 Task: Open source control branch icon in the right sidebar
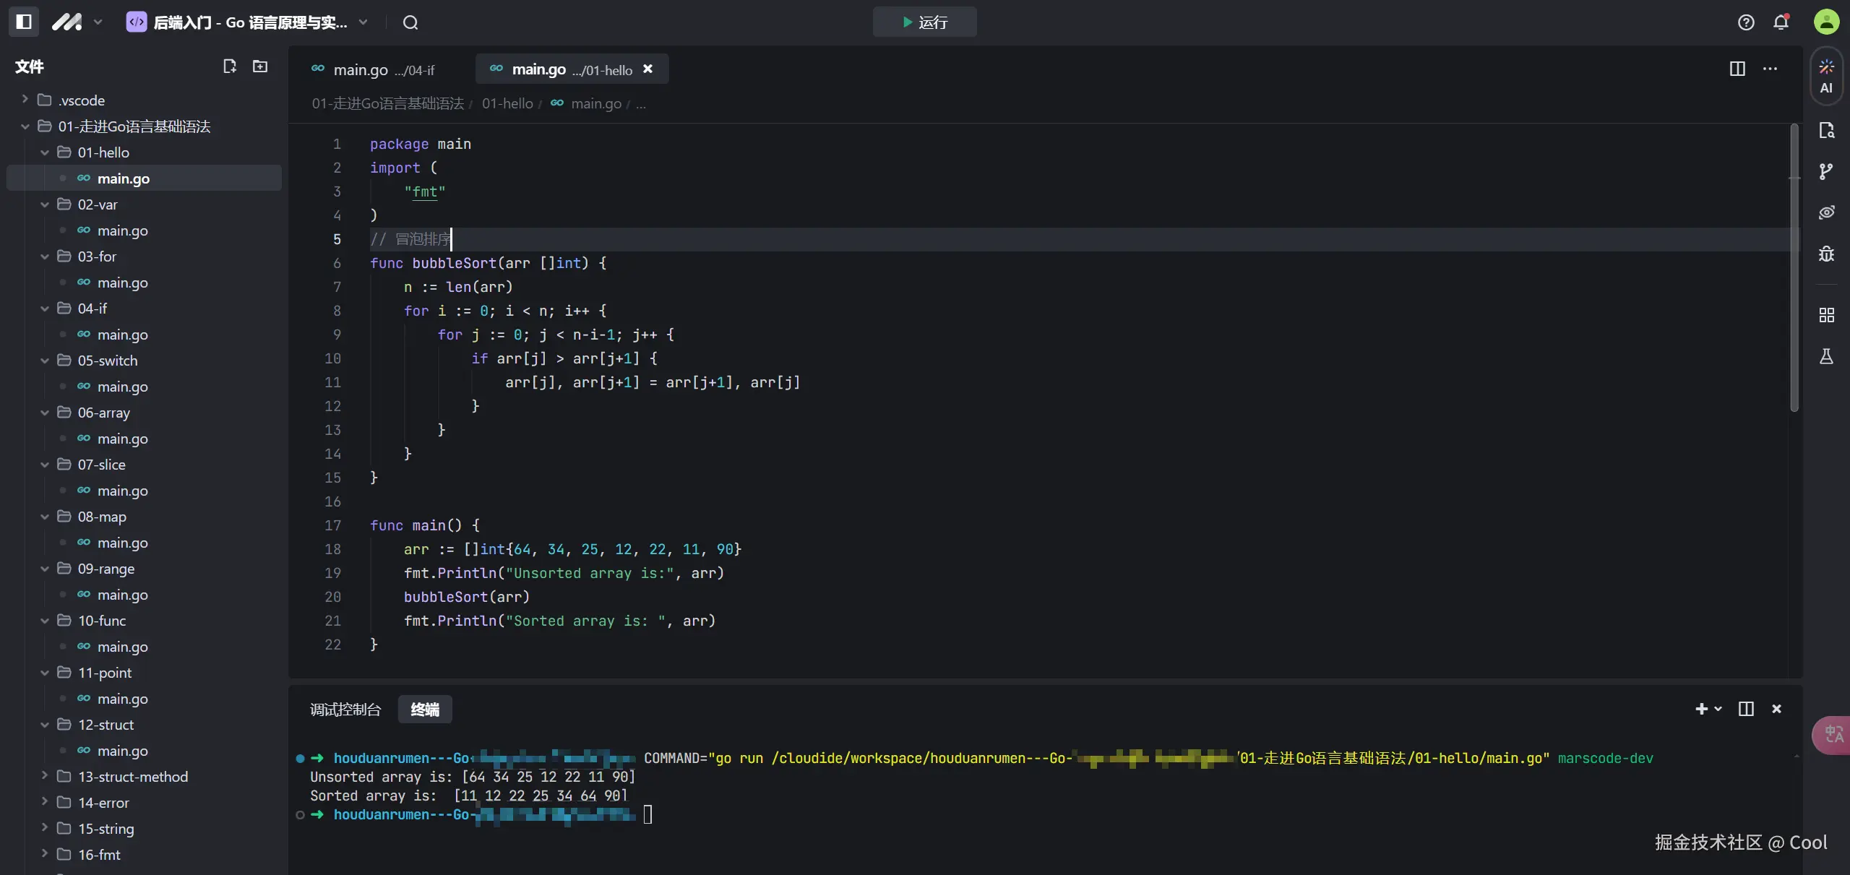tap(1826, 171)
